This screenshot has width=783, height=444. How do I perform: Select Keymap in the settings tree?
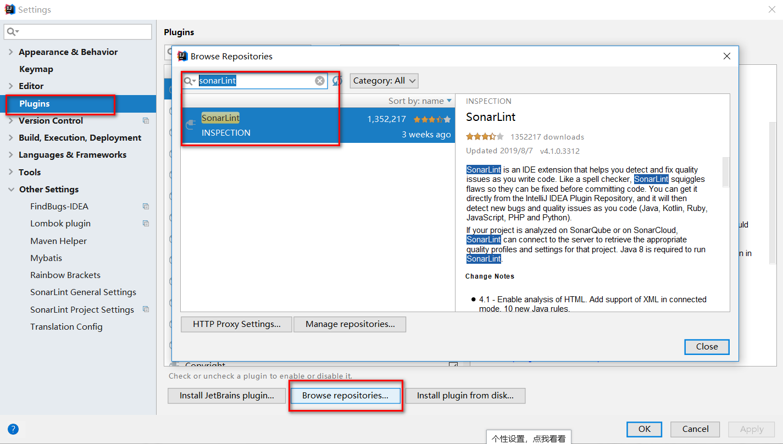click(x=36, y=69)
